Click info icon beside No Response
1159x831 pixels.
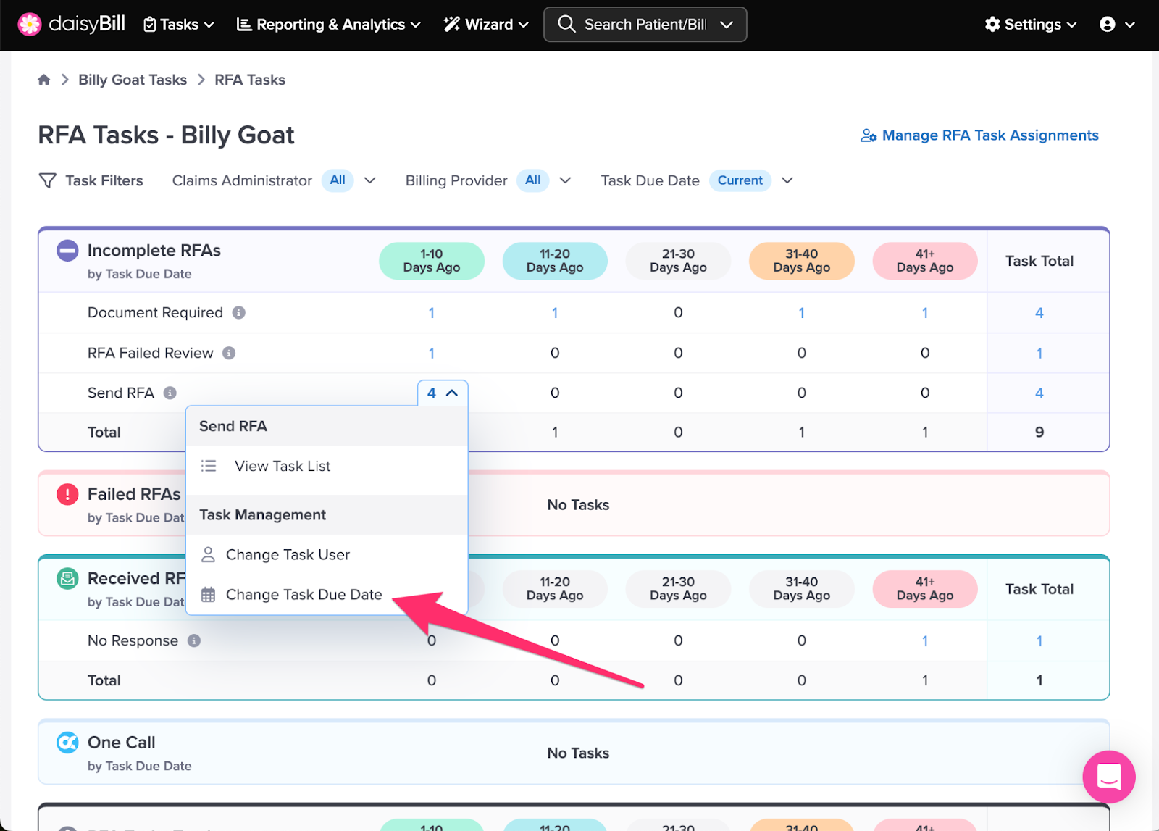[x=194, y=640]
